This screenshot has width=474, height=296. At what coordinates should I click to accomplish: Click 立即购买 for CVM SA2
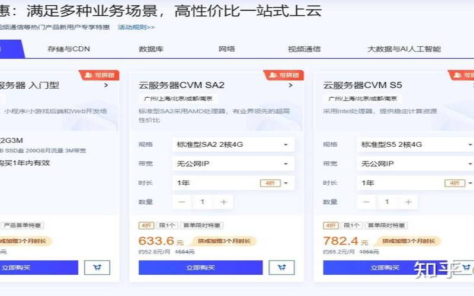pos(200,268)
